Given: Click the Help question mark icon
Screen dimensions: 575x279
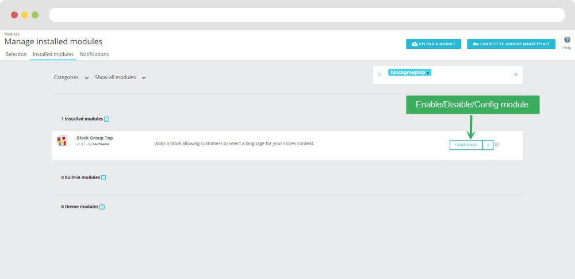Looking at the screenshot, I should [567, 40].
